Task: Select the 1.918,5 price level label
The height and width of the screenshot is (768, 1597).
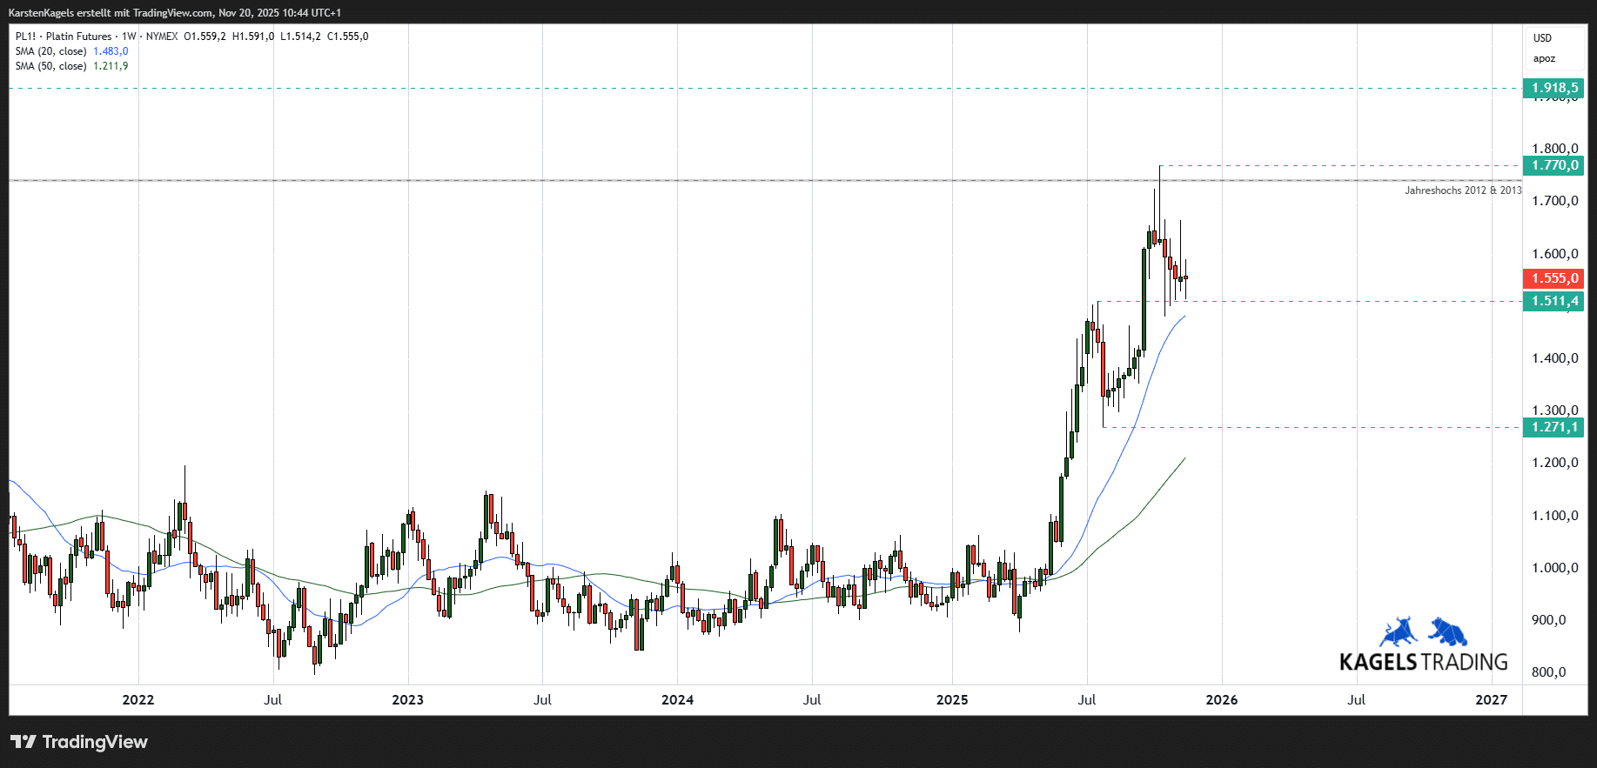Action: click(1553, 88)
